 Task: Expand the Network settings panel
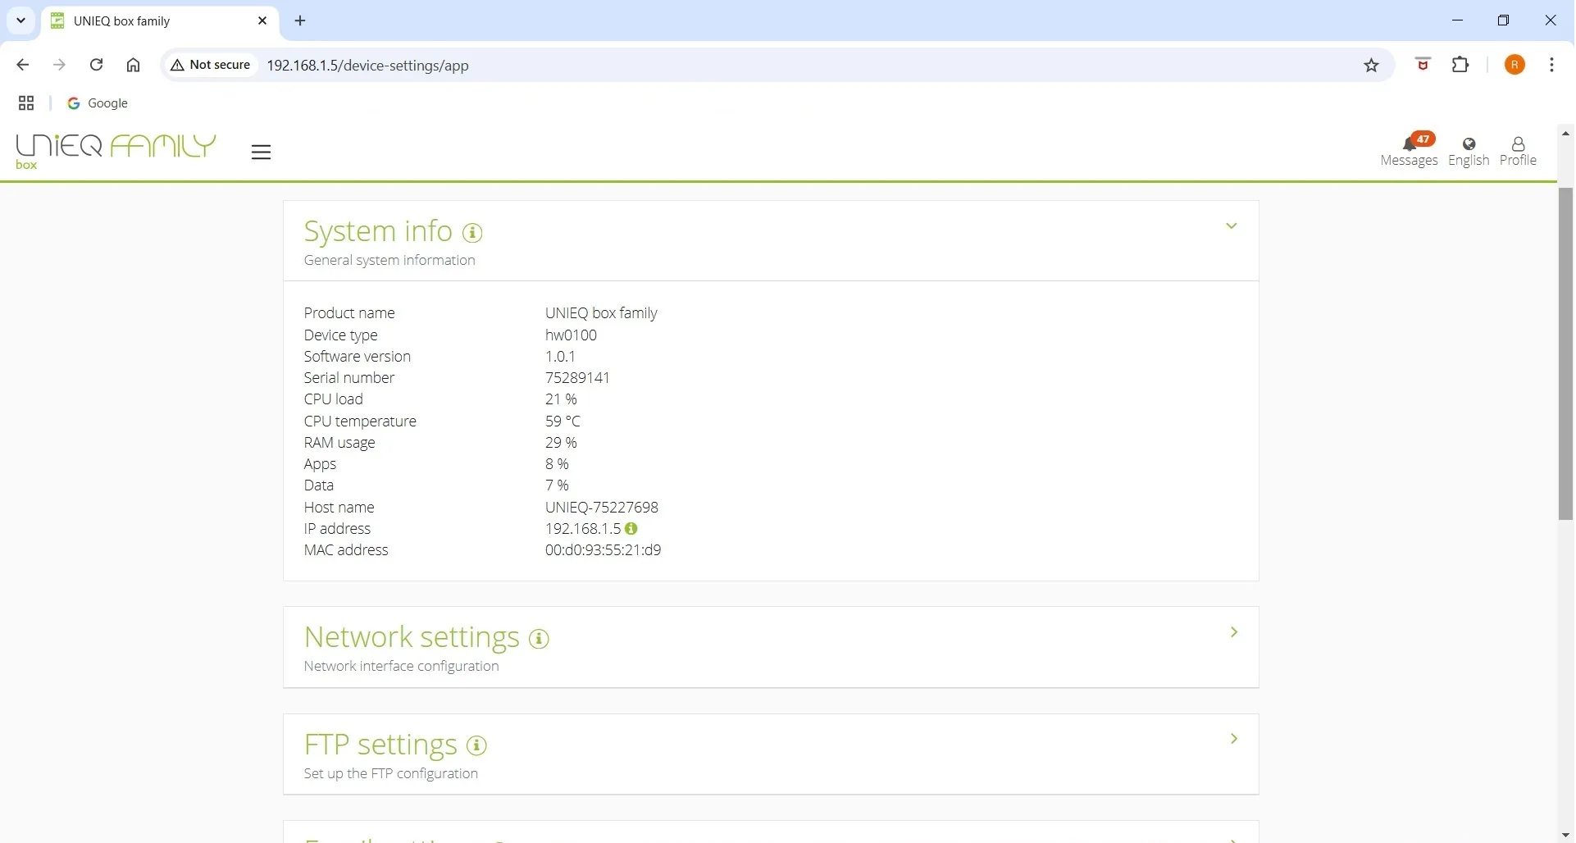coord(1235,633)
